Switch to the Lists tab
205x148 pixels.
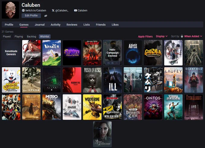[87, 25]
